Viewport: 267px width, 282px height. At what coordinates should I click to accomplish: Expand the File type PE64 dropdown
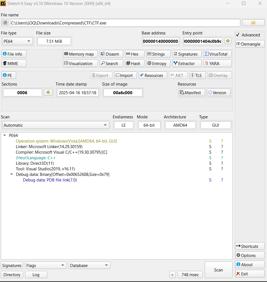coord(17,41)
